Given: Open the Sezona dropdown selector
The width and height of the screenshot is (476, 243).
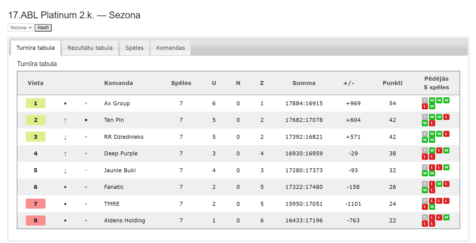Looking at the screenshot, I should click(21, 27).
